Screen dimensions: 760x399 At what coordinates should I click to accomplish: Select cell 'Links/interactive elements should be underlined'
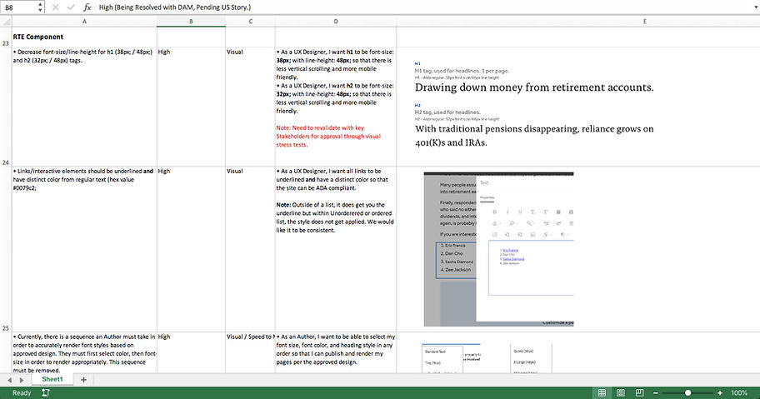(x=84, y=249)
